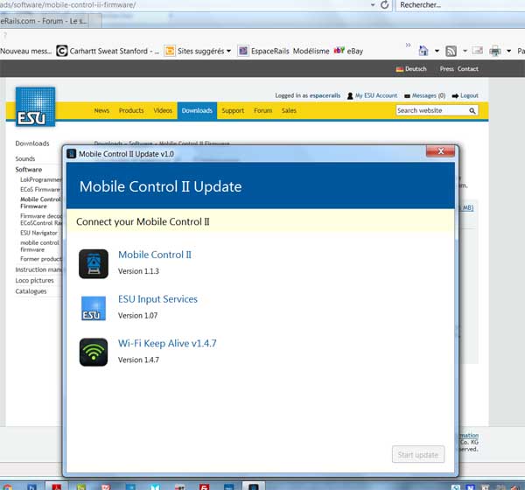The height and width of the screenshot is (490, 525).
Task: Switch site language to Deutsch
Action: [x=411, y=69]
